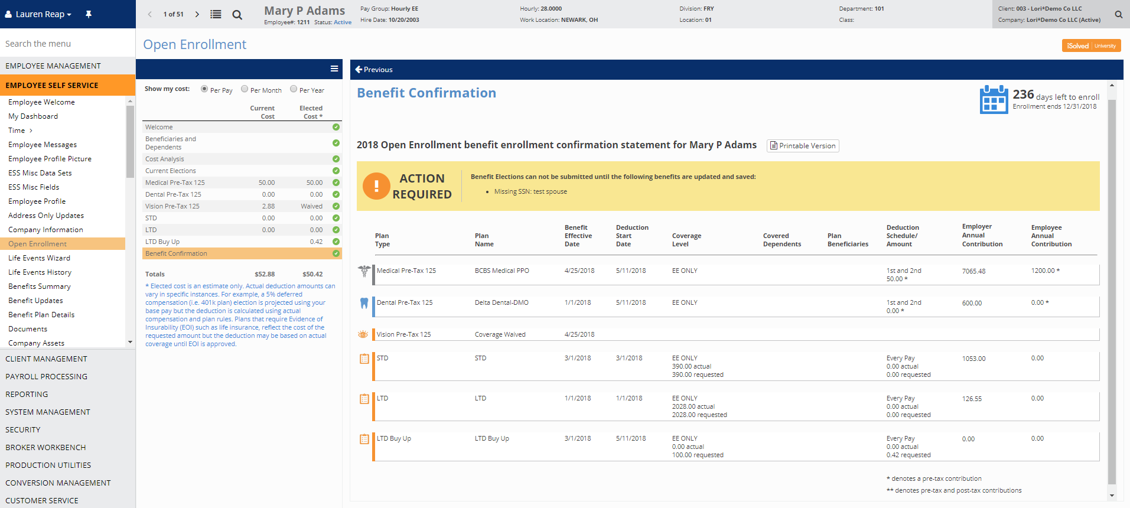
Task: Go to the next employee record arrow
Action: coord(197,14)
